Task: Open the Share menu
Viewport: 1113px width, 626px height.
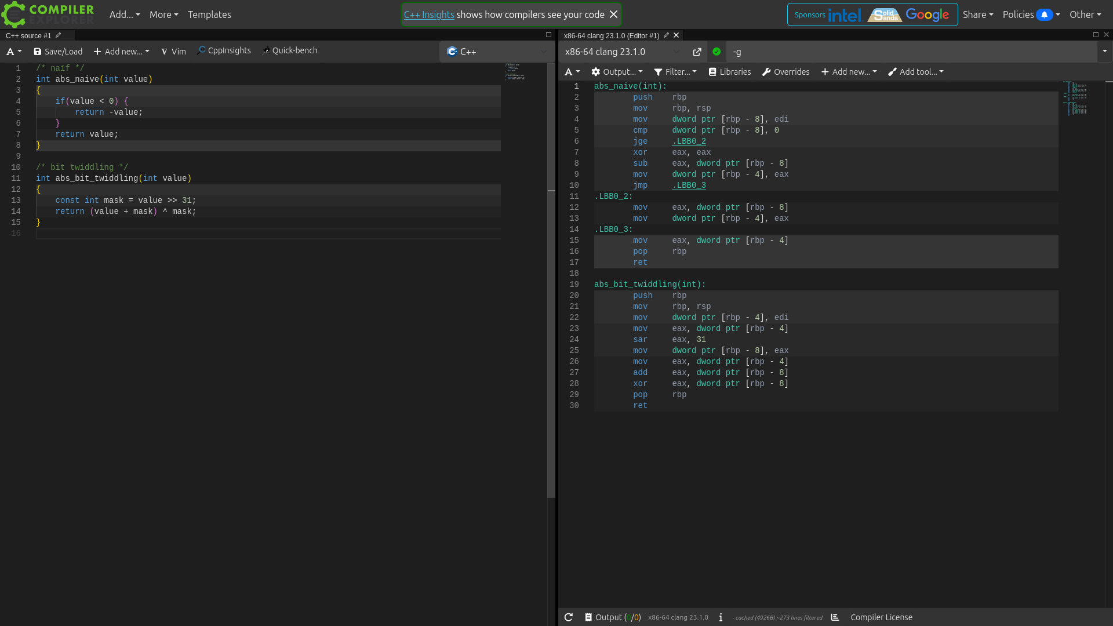Action: [x=978, y=14]
